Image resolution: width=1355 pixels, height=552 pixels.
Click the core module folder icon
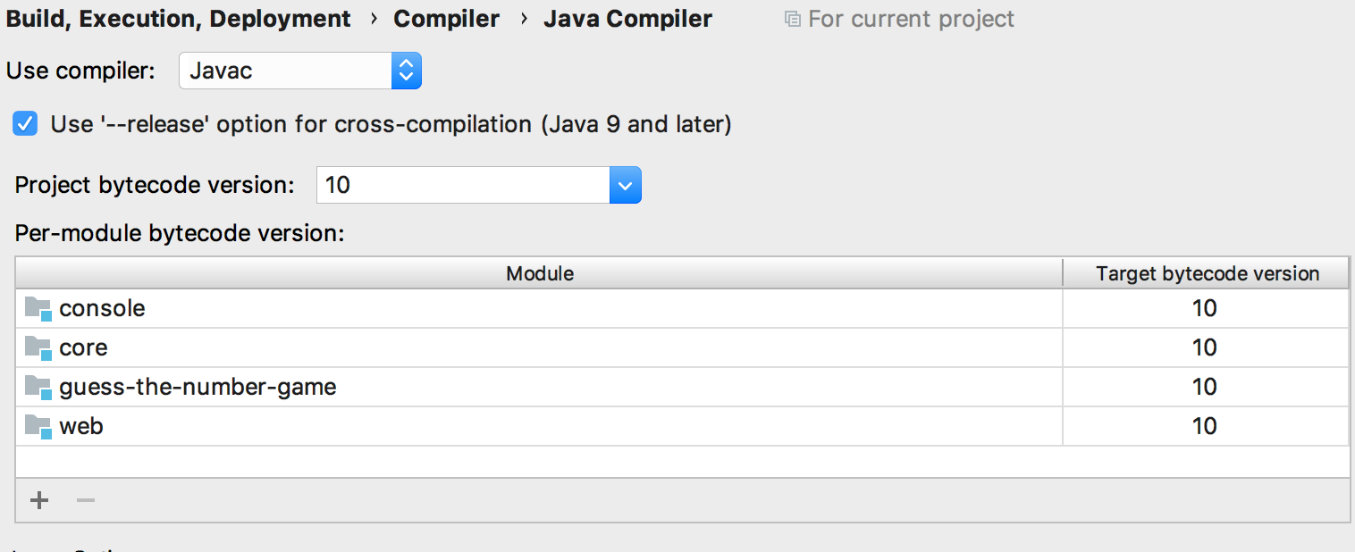pos(38,348)
